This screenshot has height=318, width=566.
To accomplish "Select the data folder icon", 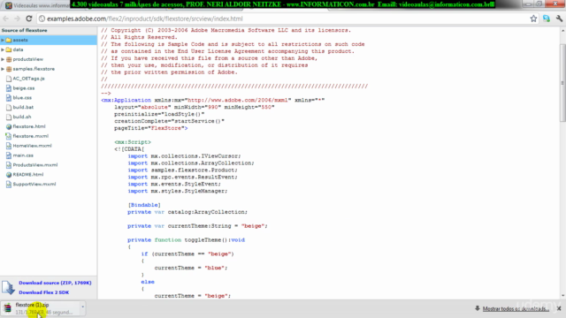I will 9,49.
